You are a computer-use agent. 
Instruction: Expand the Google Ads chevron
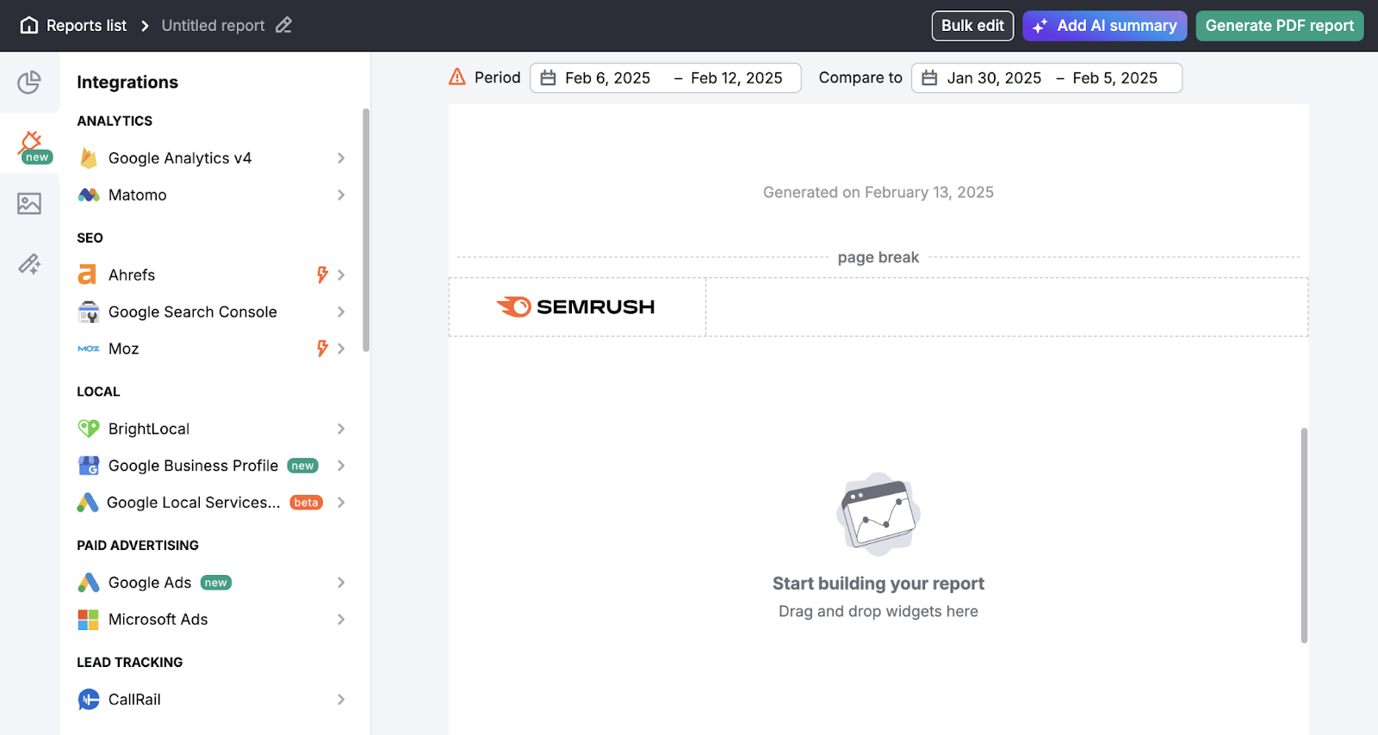pos(341,583)
